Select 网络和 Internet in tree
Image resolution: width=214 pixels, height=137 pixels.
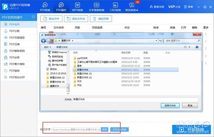coord(57,52)
